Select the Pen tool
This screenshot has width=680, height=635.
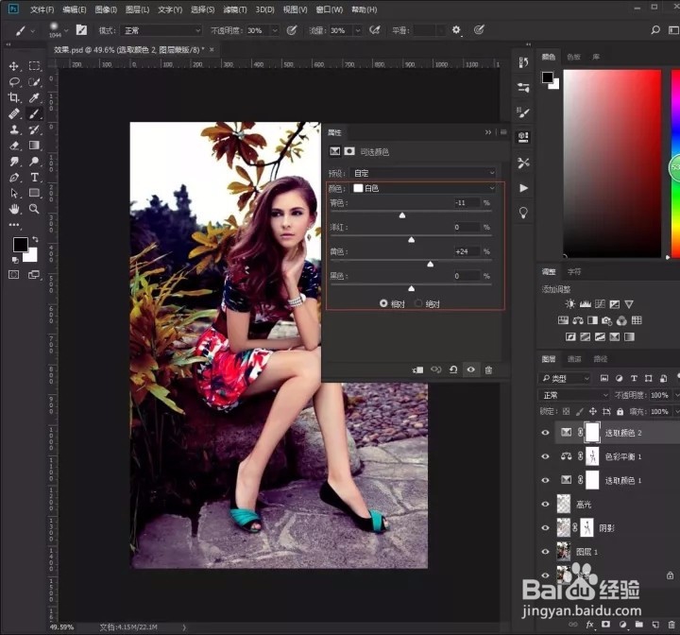tap(14, 178)
